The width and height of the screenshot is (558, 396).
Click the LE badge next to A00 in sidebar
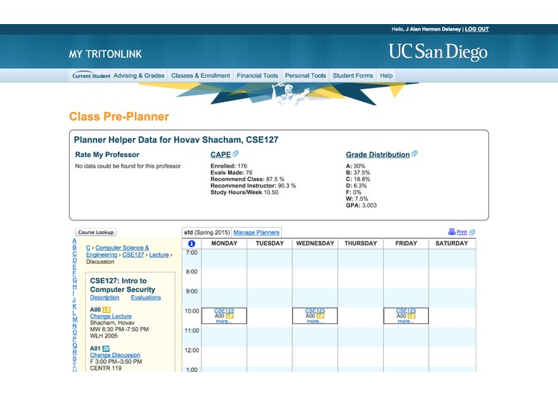tap(107, 309)
